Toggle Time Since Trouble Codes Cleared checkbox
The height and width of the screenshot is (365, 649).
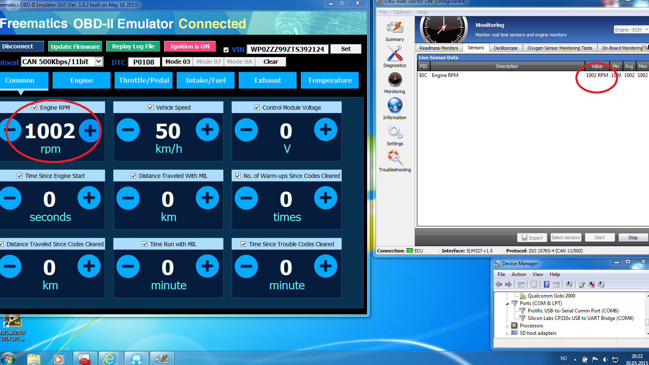click(x=244, y=244)
